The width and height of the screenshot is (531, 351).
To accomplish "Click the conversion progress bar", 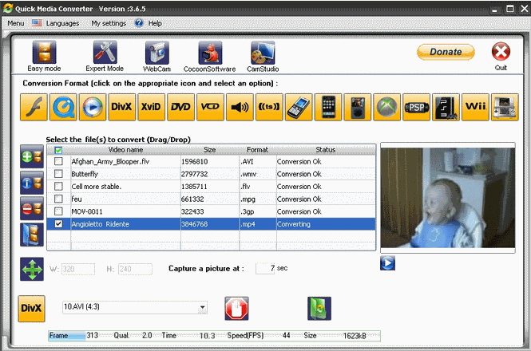I will pos(214,336).
